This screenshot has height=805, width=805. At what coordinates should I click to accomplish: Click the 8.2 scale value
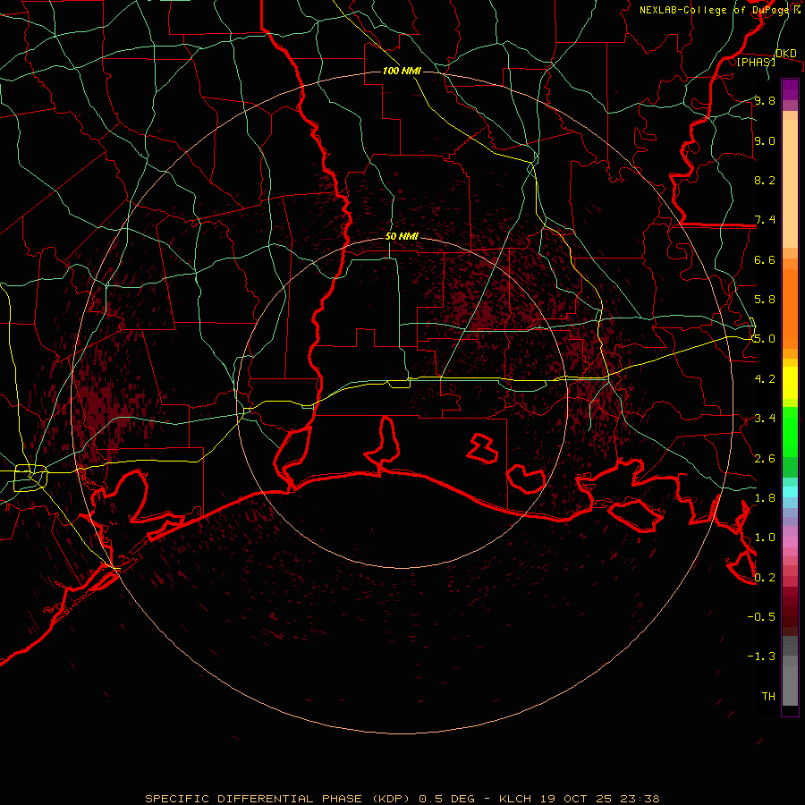[765, 180]
